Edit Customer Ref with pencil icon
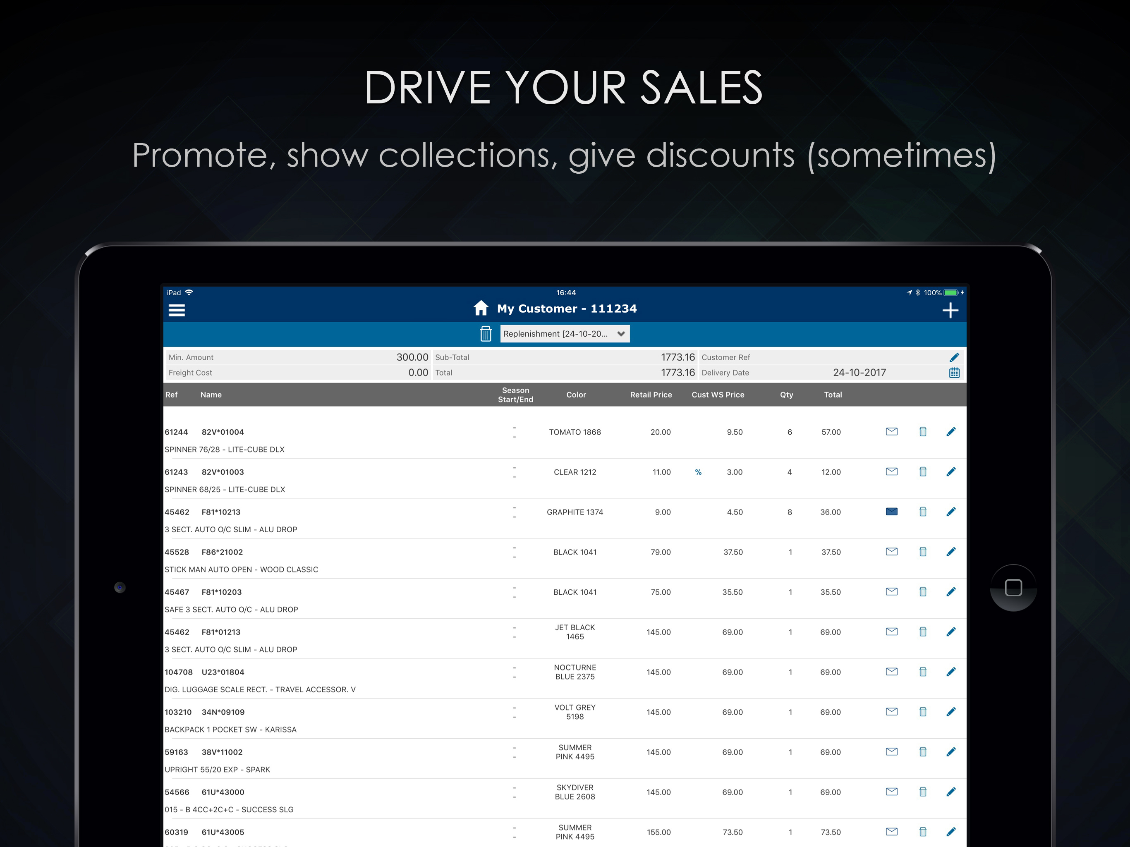This screenshot has height=847, width=1130. 954,357
